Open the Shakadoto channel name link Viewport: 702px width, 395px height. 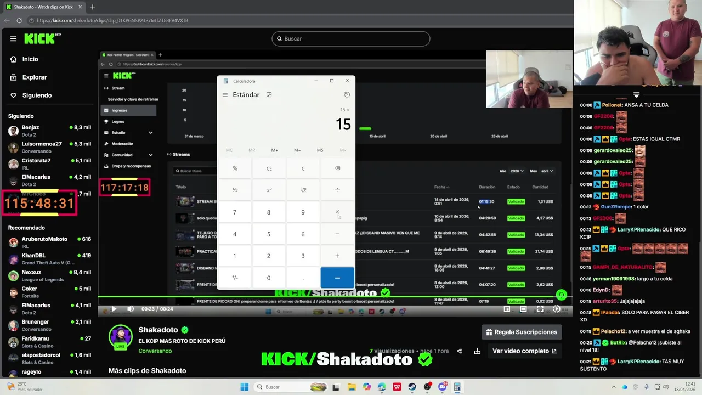158,330
